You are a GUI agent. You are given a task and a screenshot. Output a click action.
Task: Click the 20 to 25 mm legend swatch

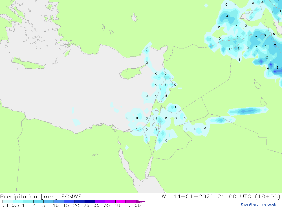tap(79, 201)
